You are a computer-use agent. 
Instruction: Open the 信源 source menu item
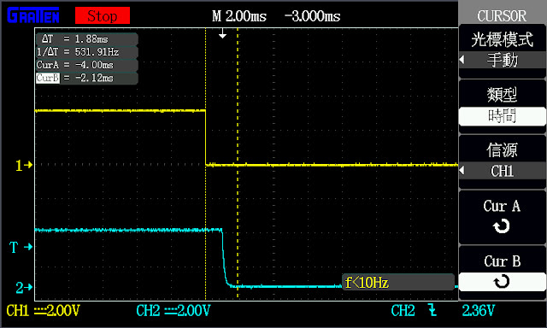point(502,149)
